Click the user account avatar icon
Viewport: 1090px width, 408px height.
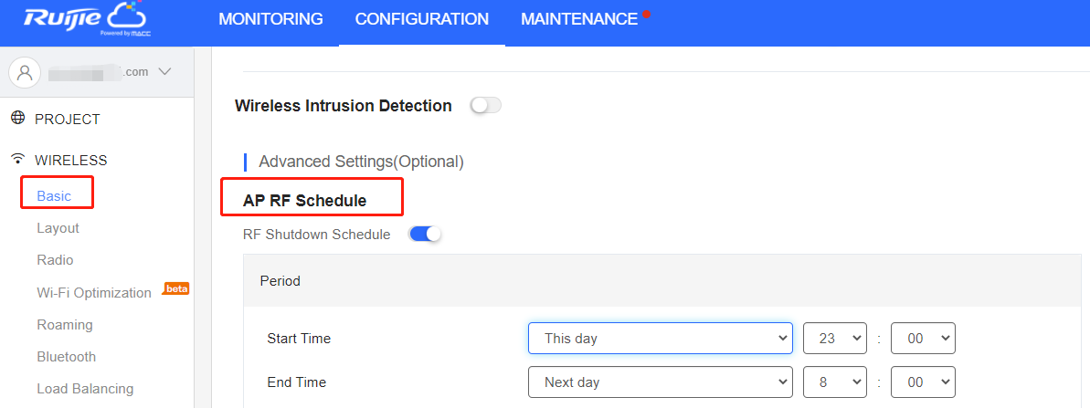coord(25,72)
